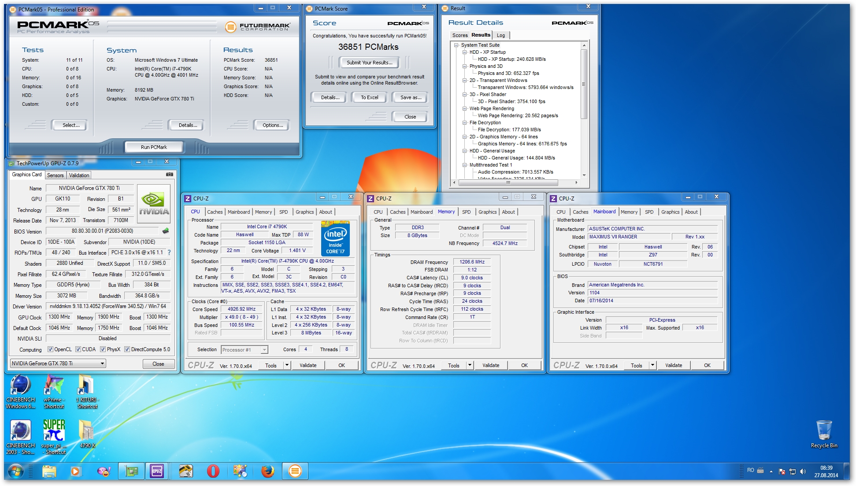
Task: Click the GPU-Z screenshot camera icon
Action: point(169,174)
